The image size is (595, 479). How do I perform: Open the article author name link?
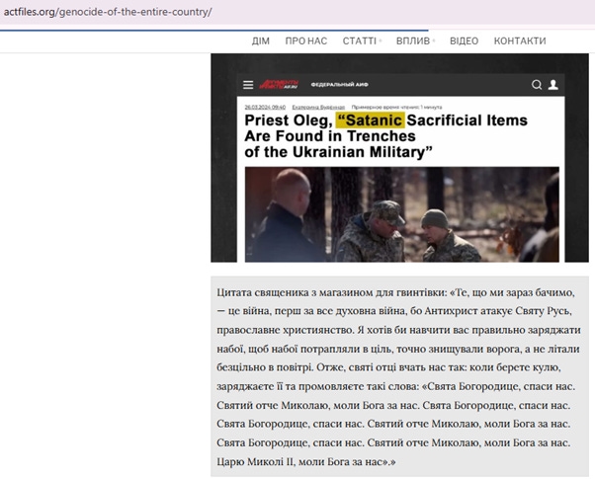[x=318, y=107]
